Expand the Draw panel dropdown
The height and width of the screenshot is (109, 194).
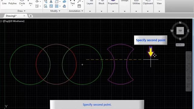[22, 11]
